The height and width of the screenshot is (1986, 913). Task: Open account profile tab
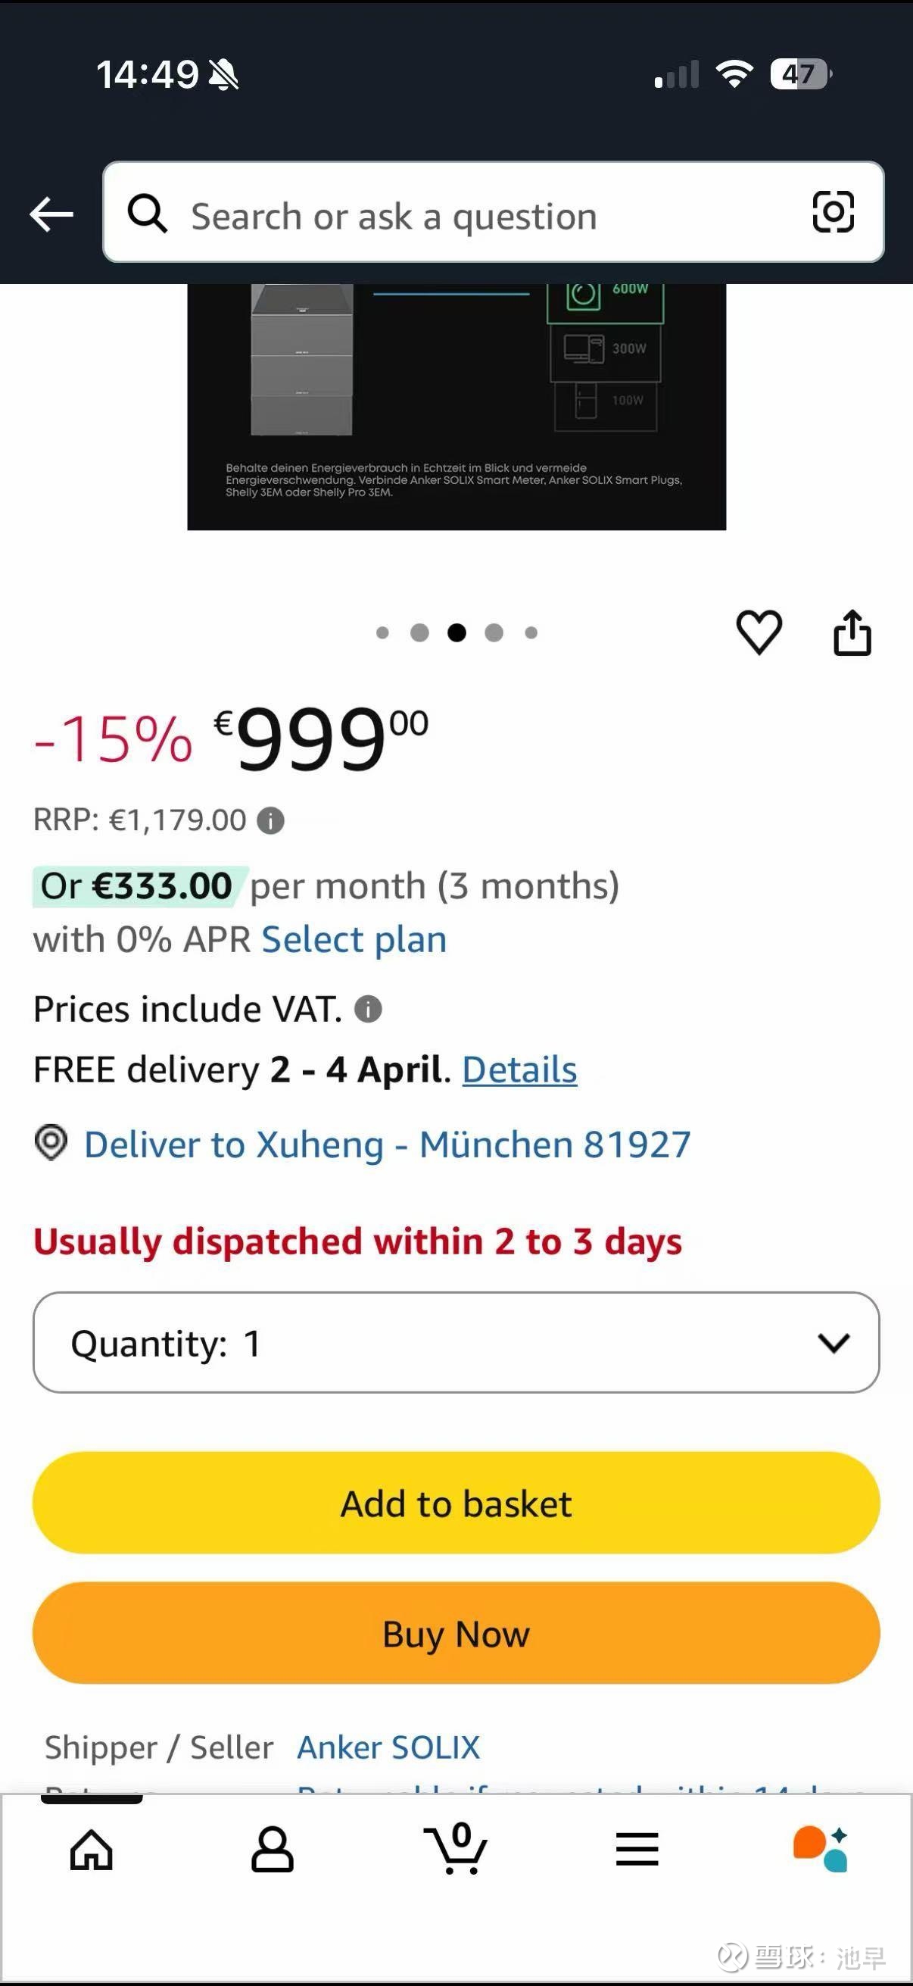[272, 1850]
